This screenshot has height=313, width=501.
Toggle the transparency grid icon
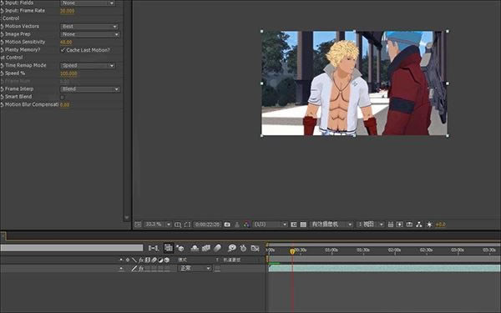click(303, 225)
